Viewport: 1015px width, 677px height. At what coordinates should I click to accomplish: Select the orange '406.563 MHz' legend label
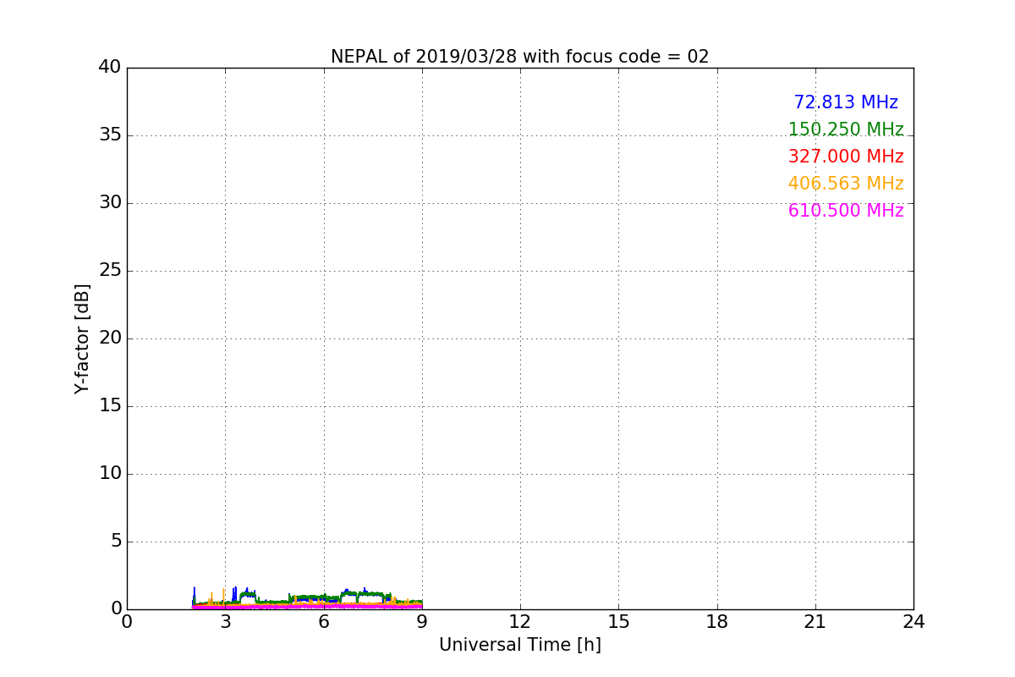click(x=846, y=184)
